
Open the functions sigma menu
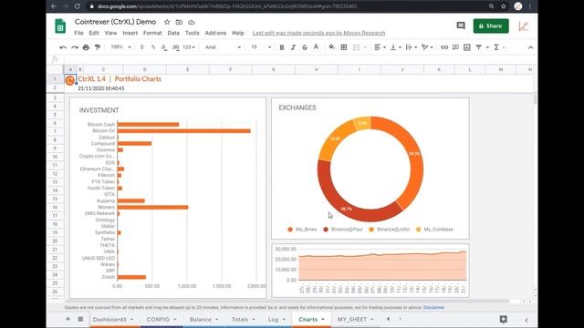tap(496, 47)
